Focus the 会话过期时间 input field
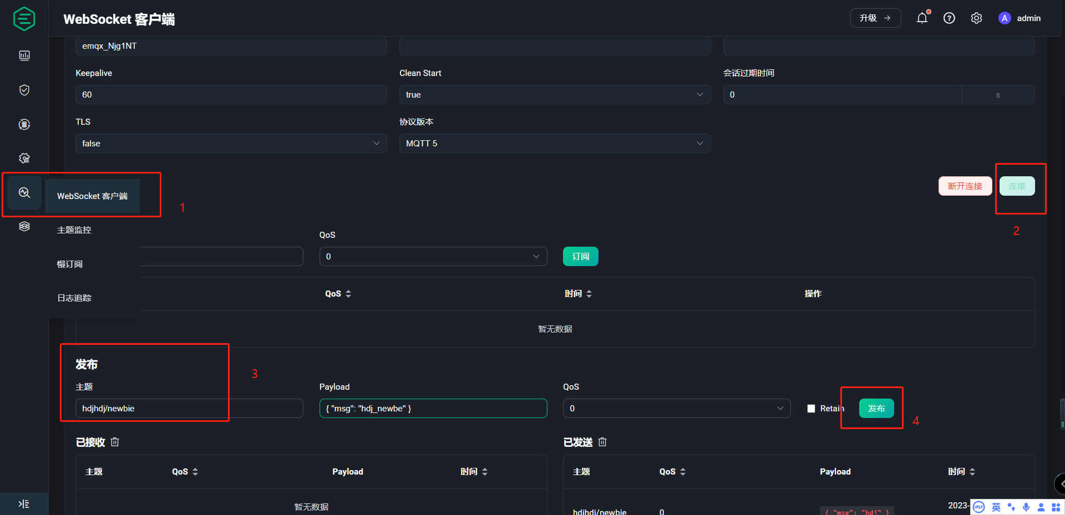Image resolution: width=1065 pixels, height=515 pixels. point(843,95)
